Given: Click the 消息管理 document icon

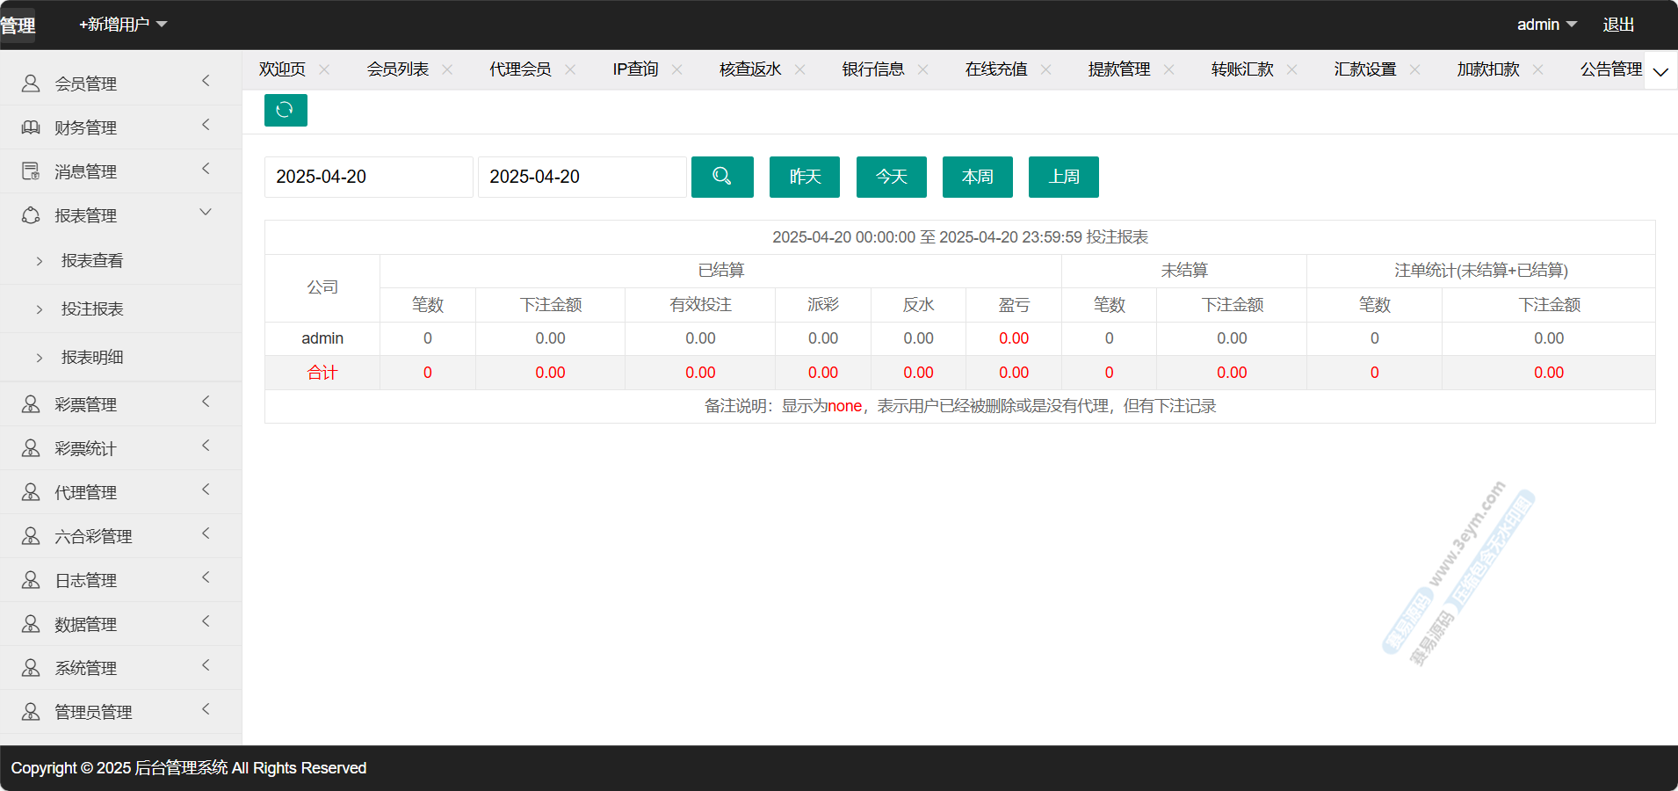Looking at the screenshot, I should point(31,171).
